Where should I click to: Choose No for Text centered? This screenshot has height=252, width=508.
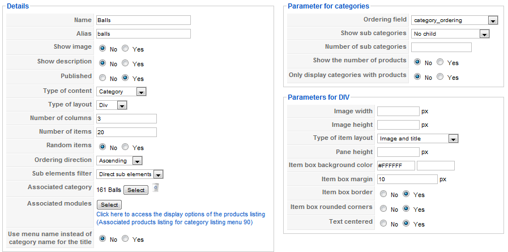tap(383, 224)
